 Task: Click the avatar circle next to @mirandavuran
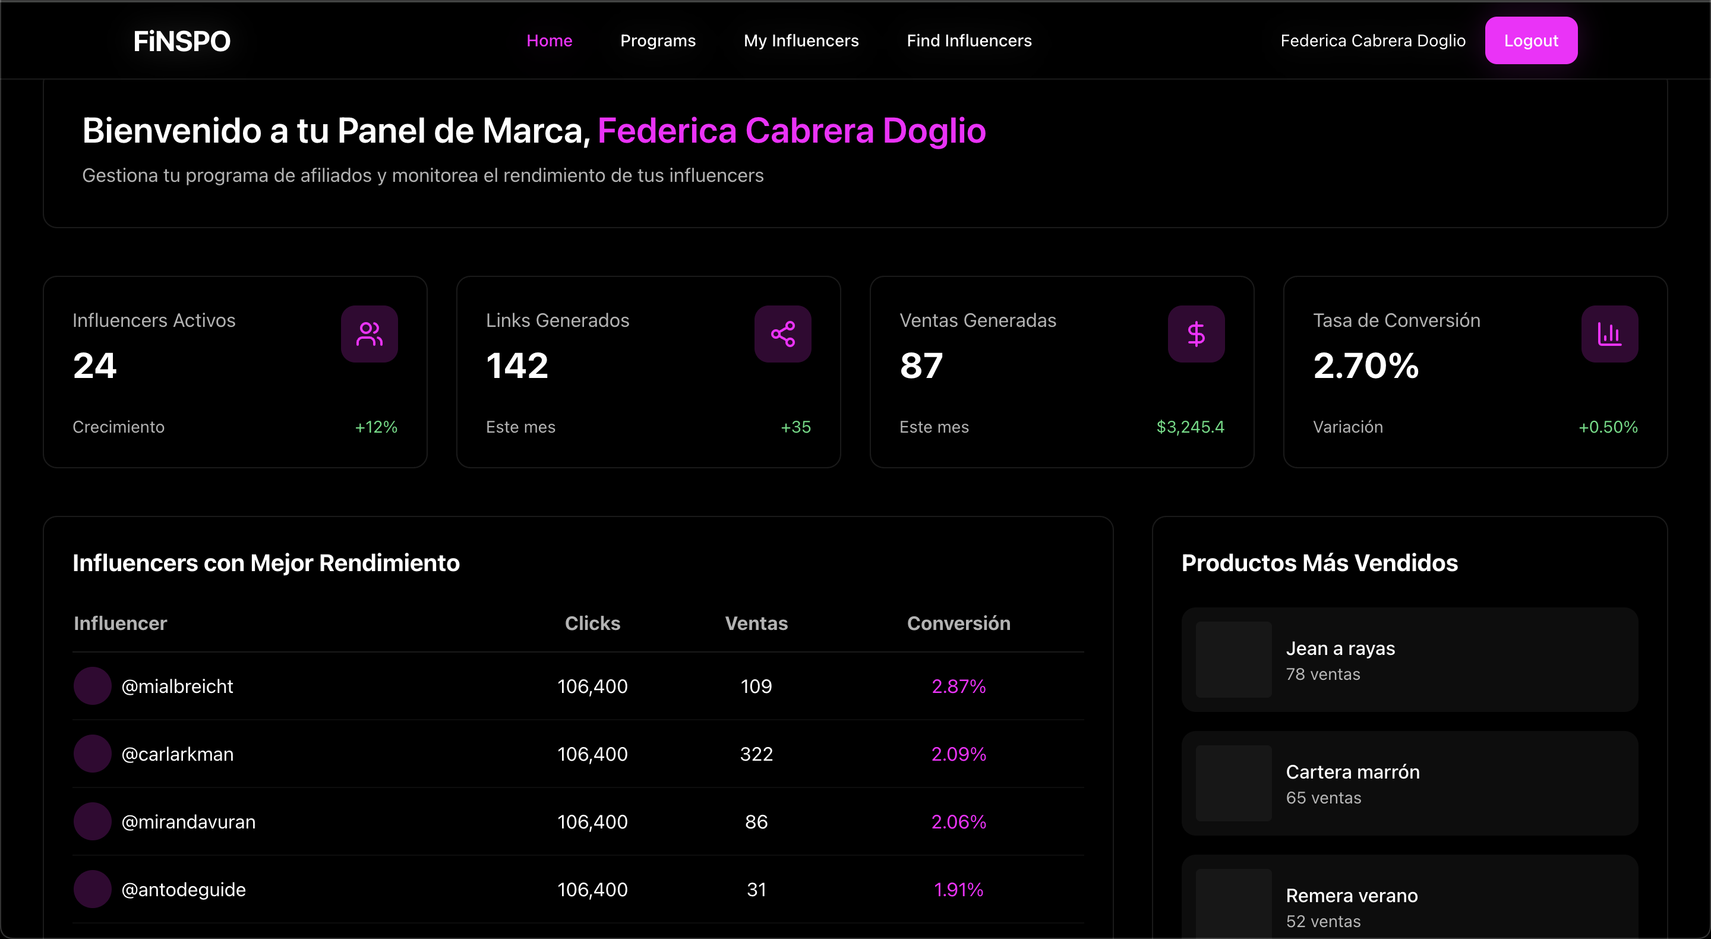pyautogui.click(x=92, y=821)
